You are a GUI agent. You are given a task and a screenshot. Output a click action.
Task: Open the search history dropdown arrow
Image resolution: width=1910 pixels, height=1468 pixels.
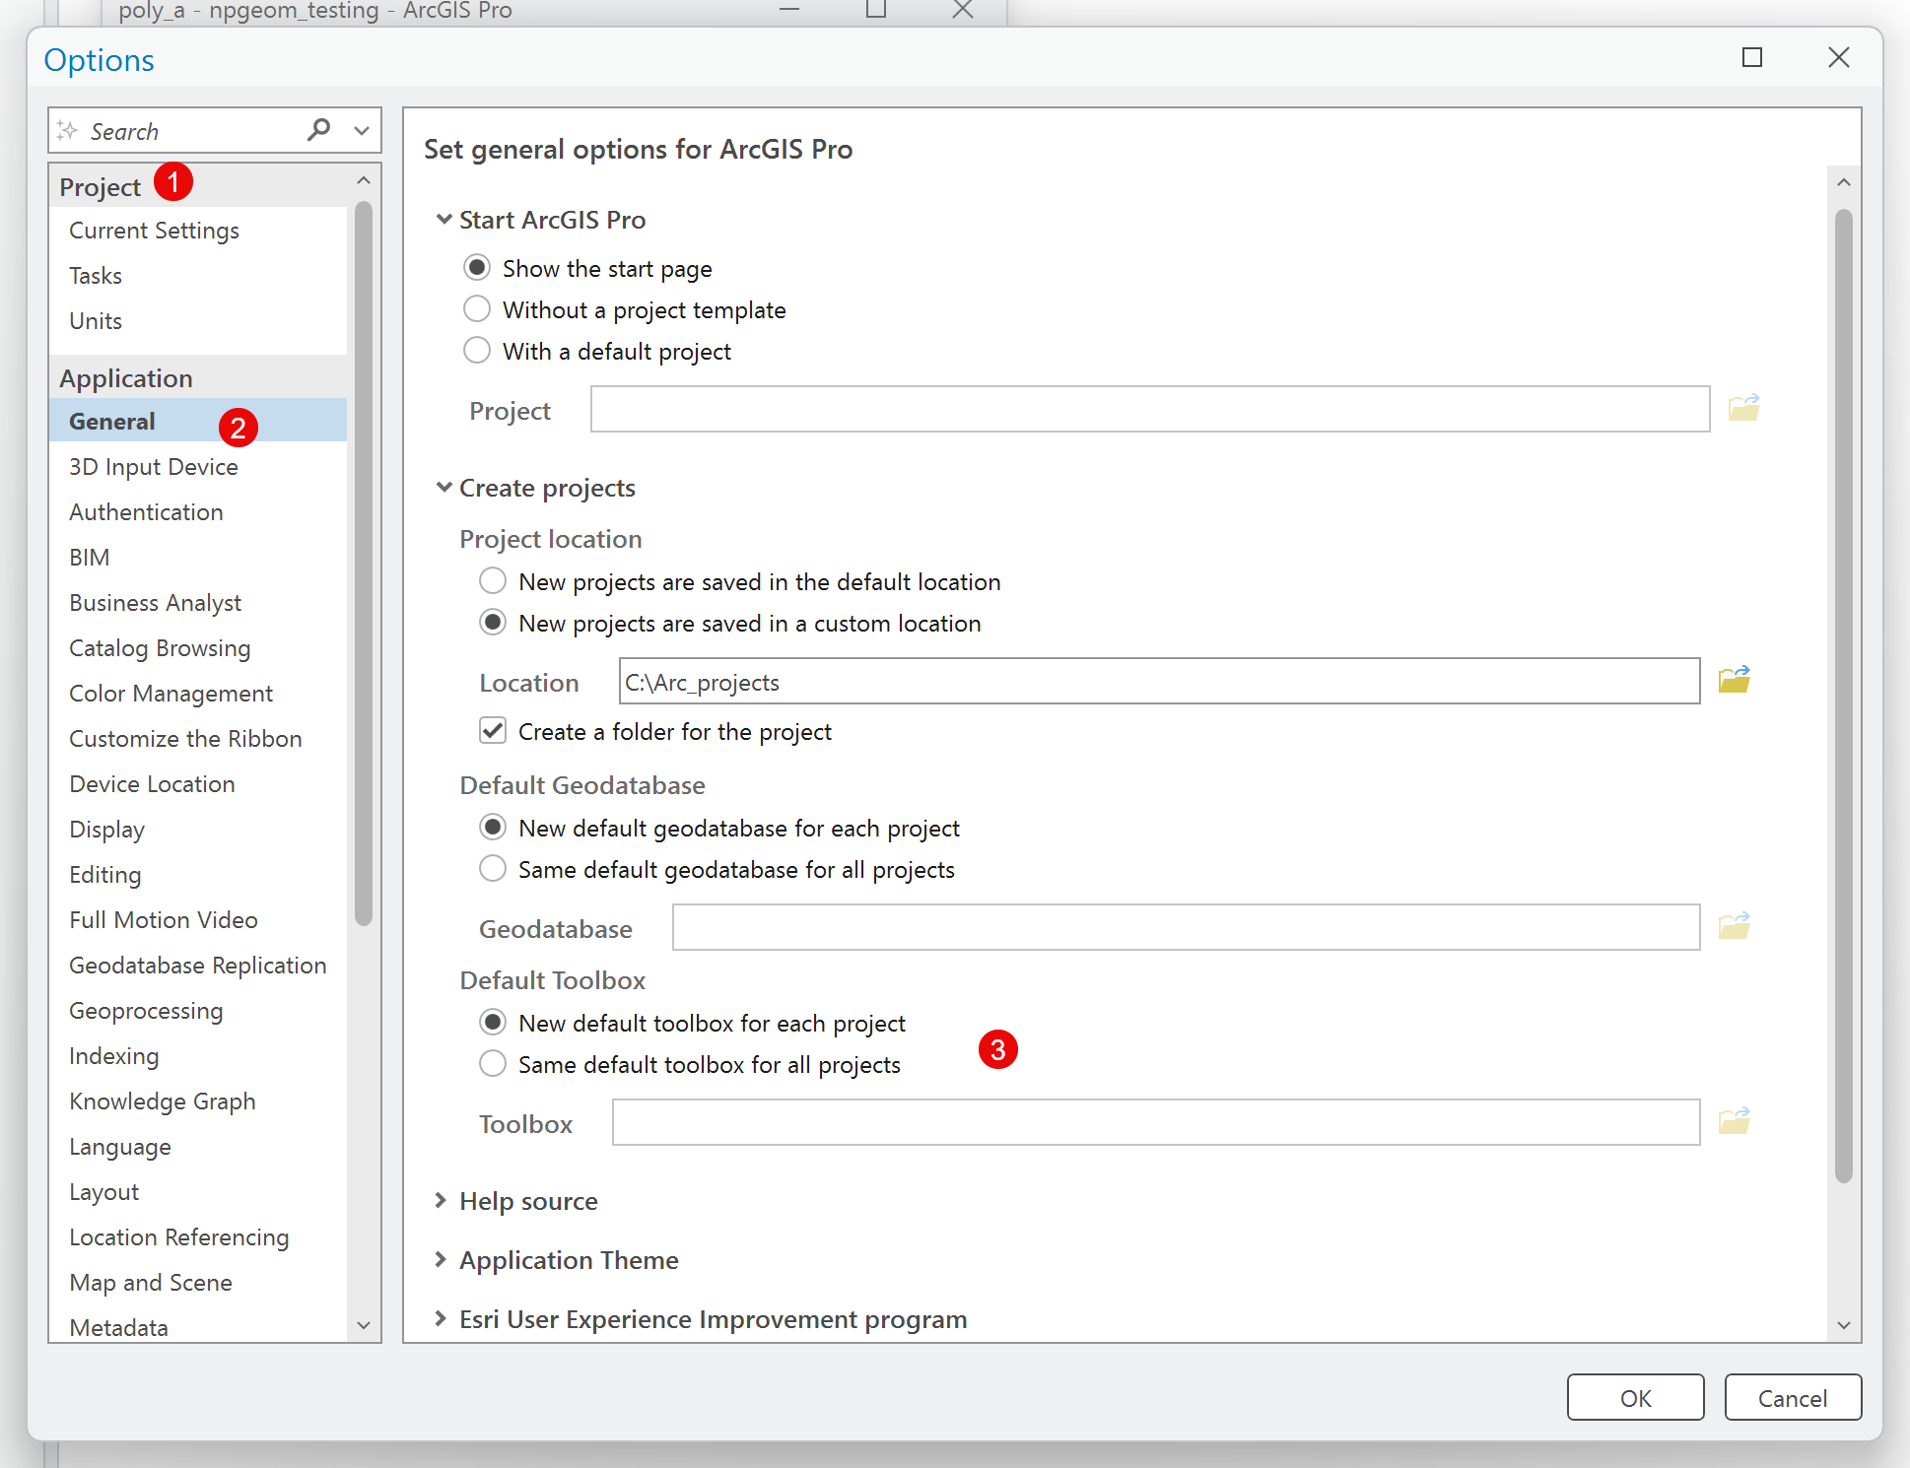pyautogui.click(x=361, y=129)
